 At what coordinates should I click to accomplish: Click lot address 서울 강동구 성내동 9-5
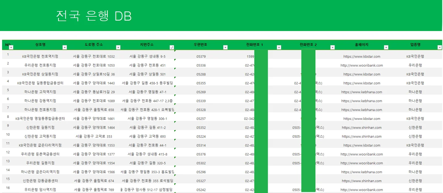(147, 56)
